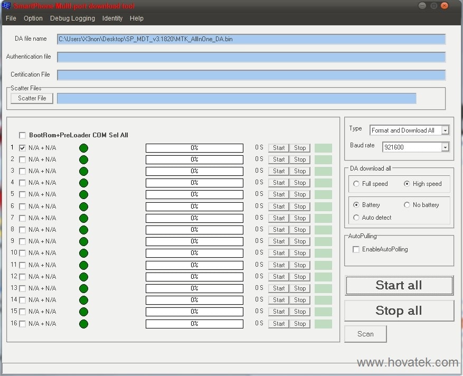Uncheck the port 1 checkbox
The image size is (463, 376).
pos(22,148)
